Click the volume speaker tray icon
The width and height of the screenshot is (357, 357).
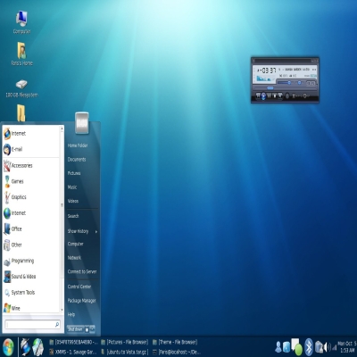click(327, 347)
